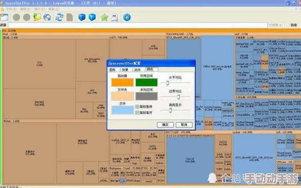Screen dimensions: 301x188
Task: Open the 帮助 menu in the menu bar
Action: [54, 9]
